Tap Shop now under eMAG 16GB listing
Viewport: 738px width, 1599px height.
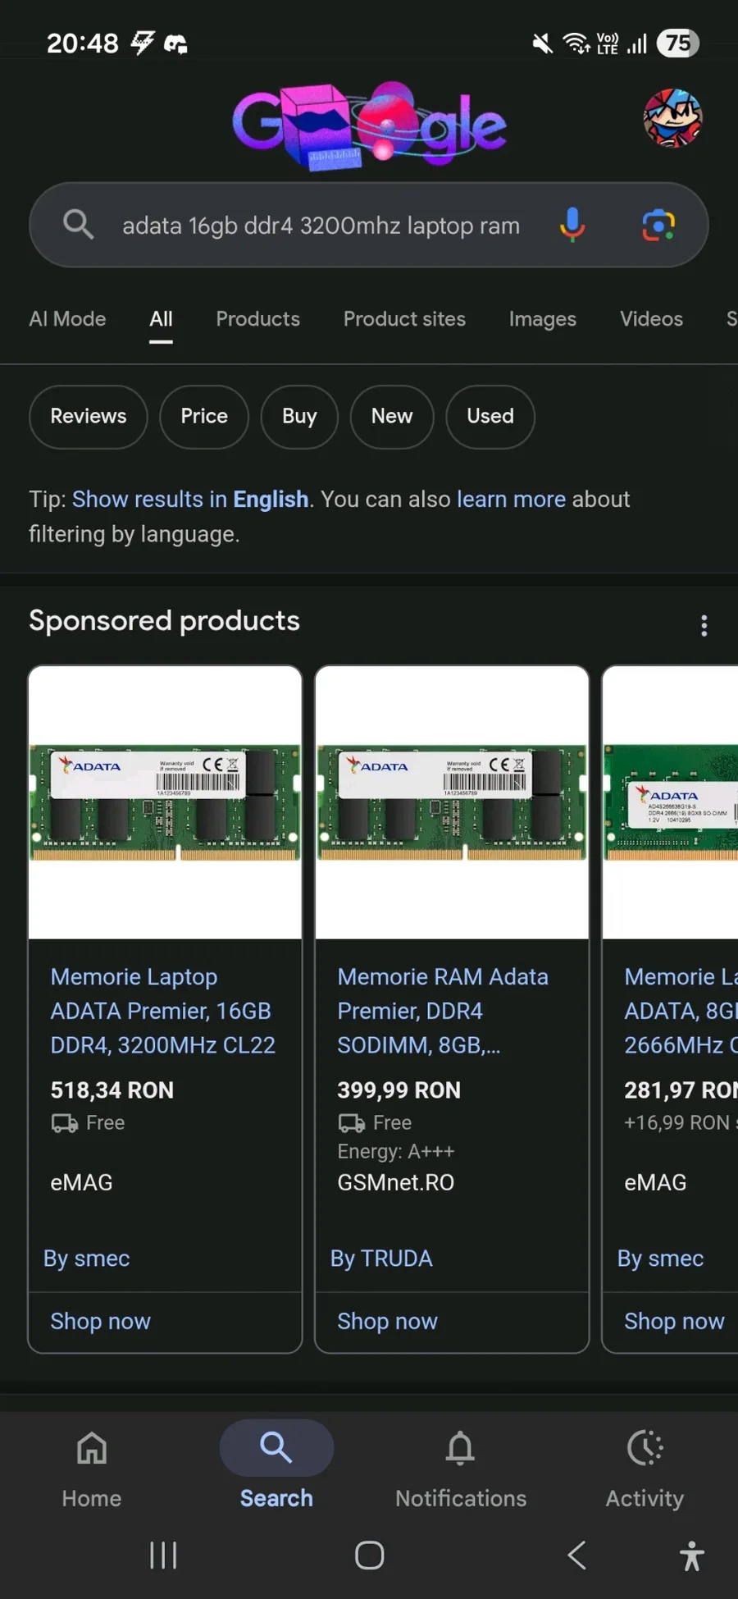[x=100, y=1322]
